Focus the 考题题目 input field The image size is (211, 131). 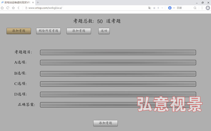pos(118,53)
